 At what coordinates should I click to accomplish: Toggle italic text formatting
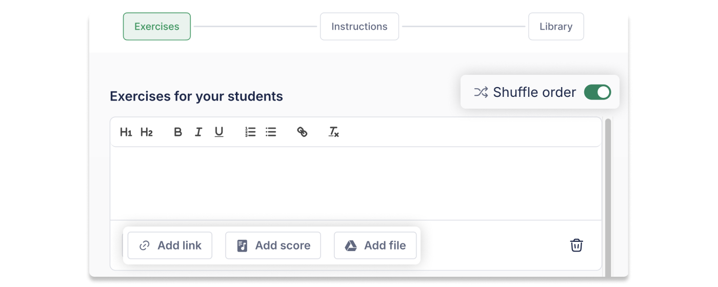[198, 132]
